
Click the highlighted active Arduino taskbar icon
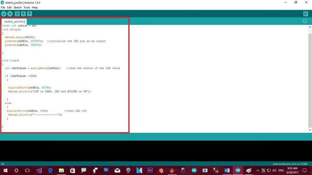click(x=238, y=170)
